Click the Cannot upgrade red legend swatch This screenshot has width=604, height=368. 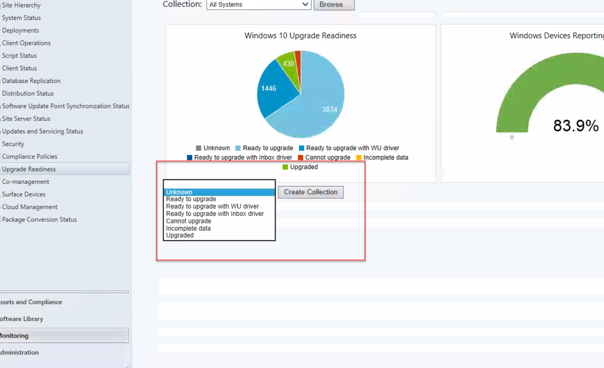point(300,158)
